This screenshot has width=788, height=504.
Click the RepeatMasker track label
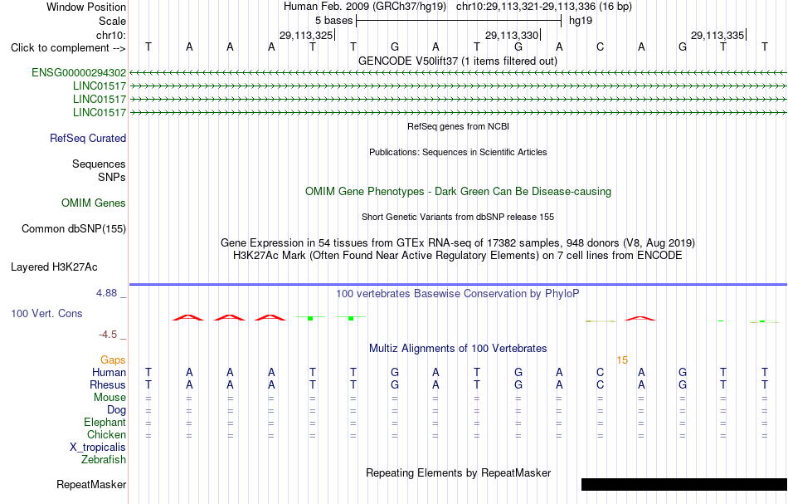pos(91,484)
